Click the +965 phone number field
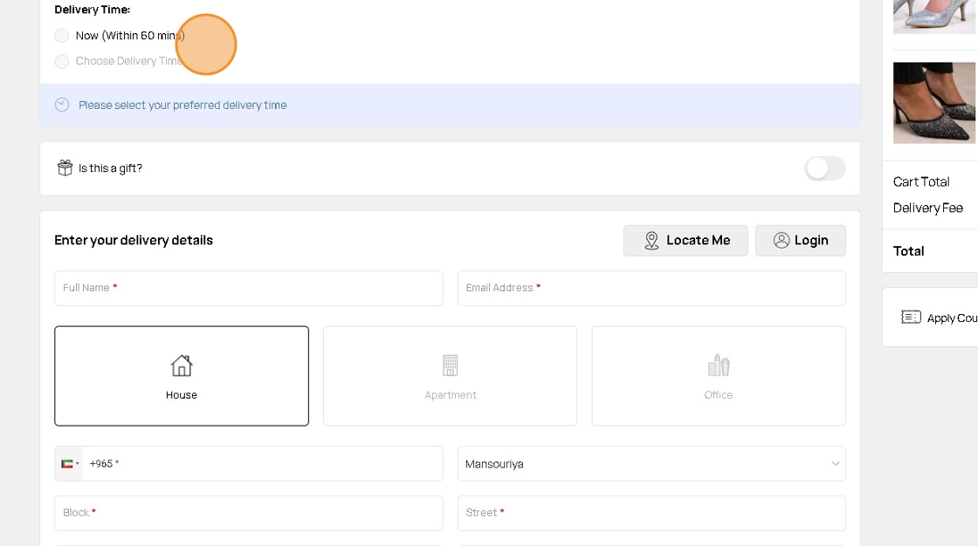Screen dimensions: 978x546 click(x=263, y=464)
